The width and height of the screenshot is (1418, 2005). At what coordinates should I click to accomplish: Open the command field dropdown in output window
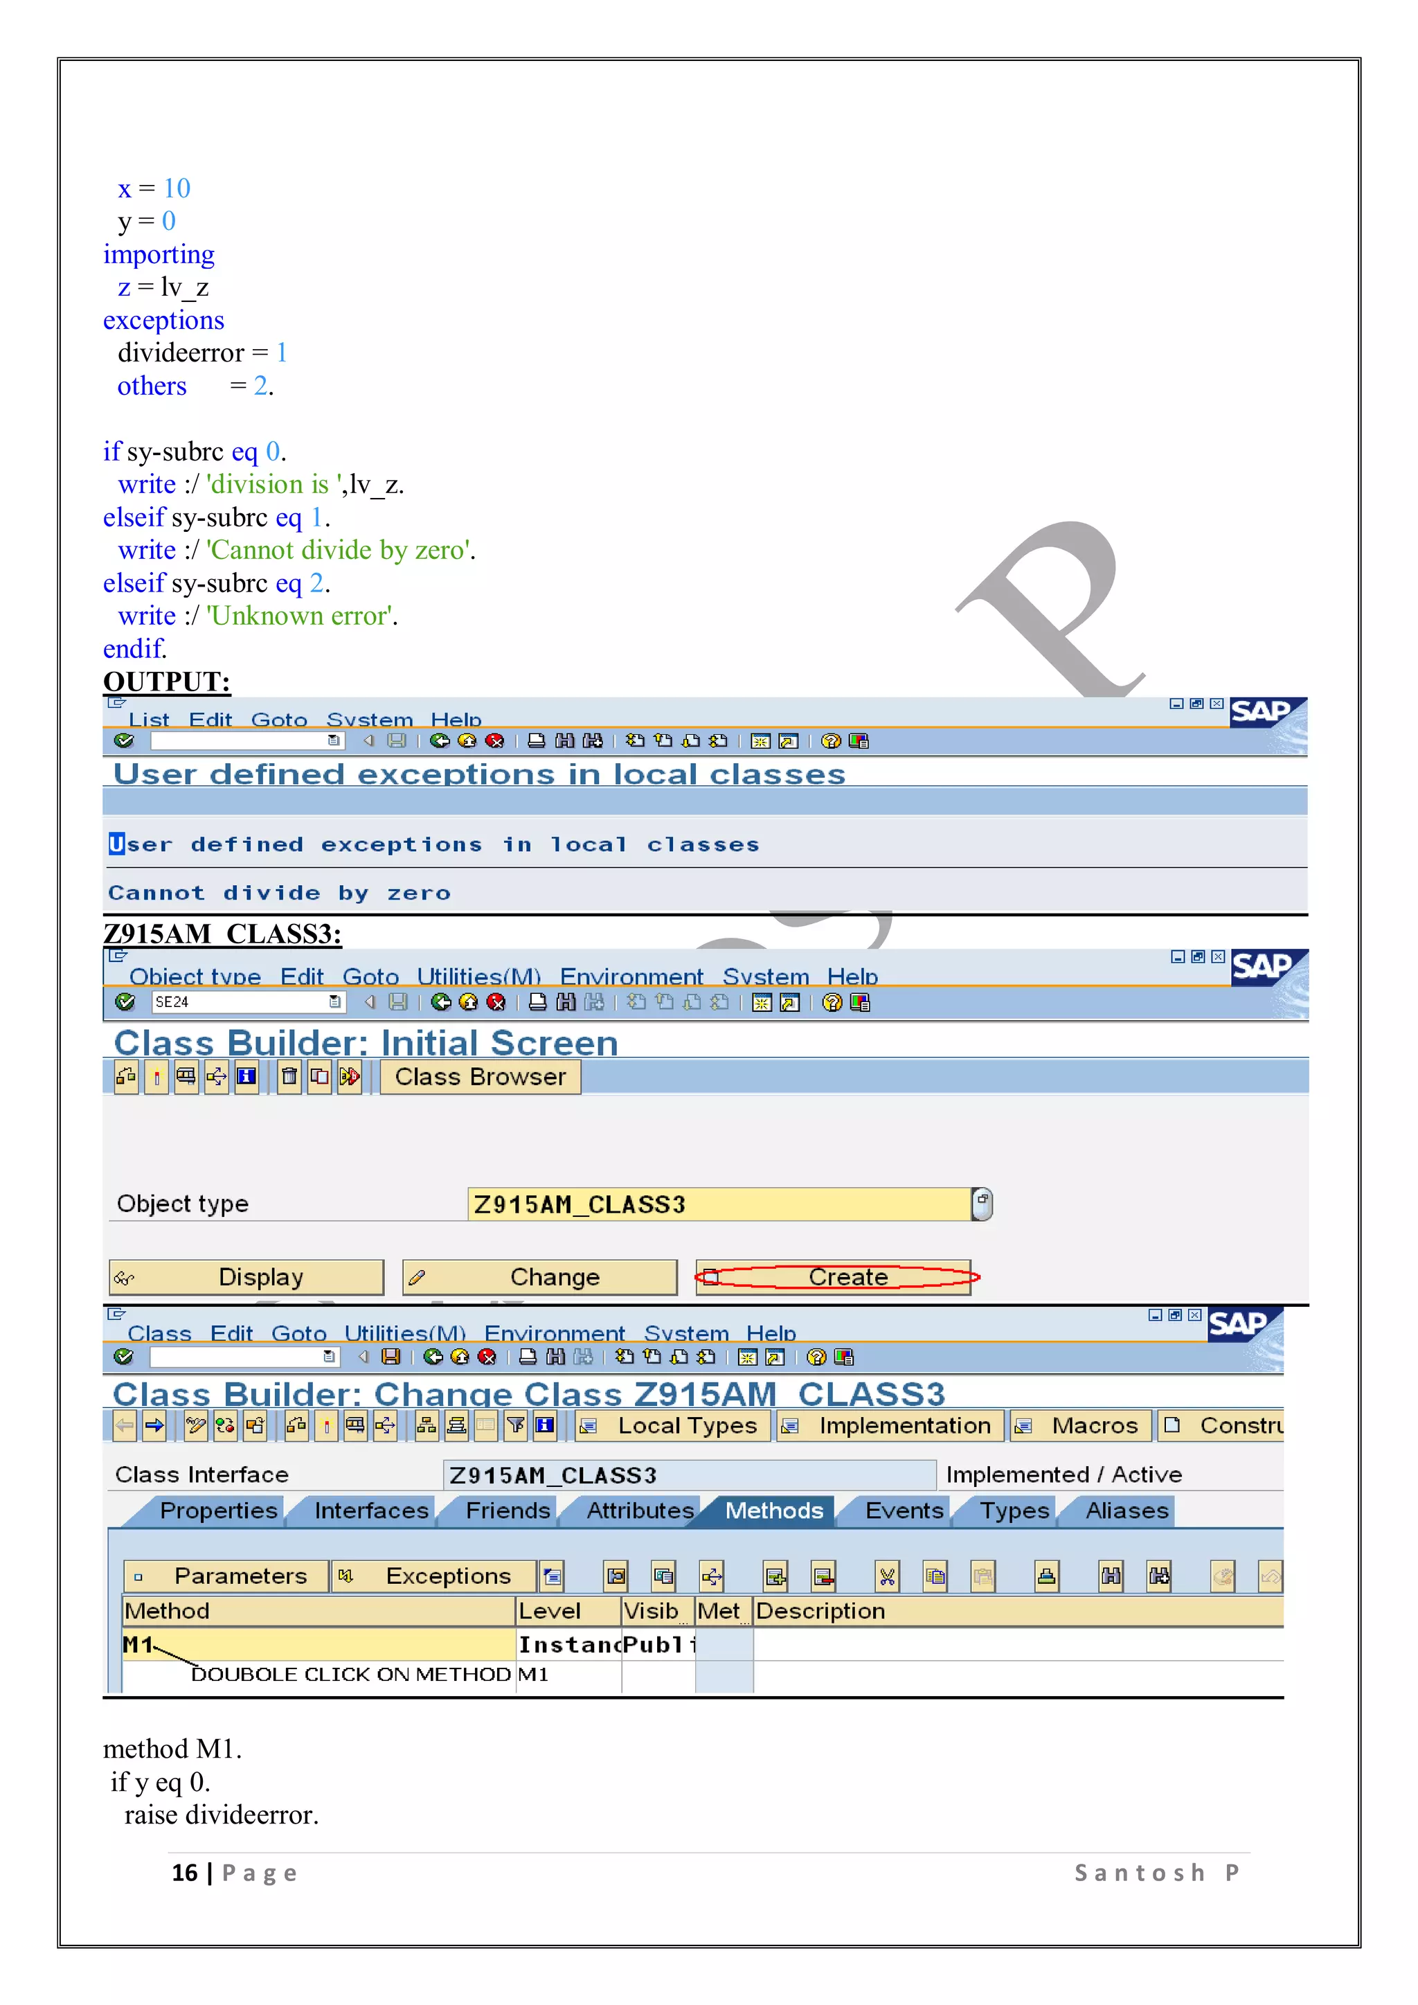click(x=332, y=740)
